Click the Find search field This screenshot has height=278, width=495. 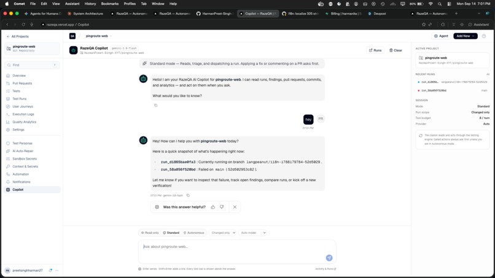[32, 65]
